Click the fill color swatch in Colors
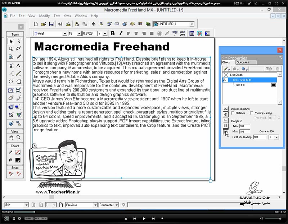 point(18,160)
